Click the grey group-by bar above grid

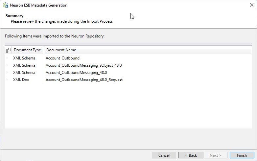(128, 45)
